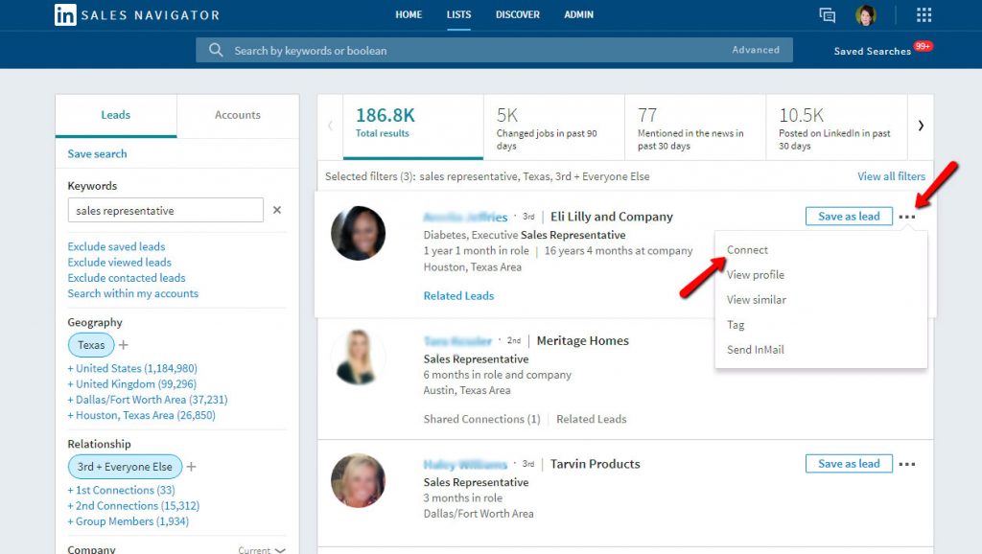Select Send InMail in the menu
This screenshot has height=554, width=982.
[x=756, y=350]
